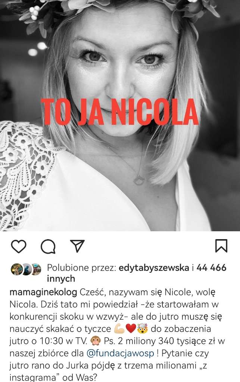Click the Polubione przez label
The height and width of the screenshot is (382, 240).
click(81, 268)
